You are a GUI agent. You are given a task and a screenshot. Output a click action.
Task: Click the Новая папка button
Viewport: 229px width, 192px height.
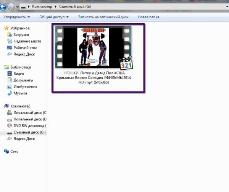[x=148, y=17]
